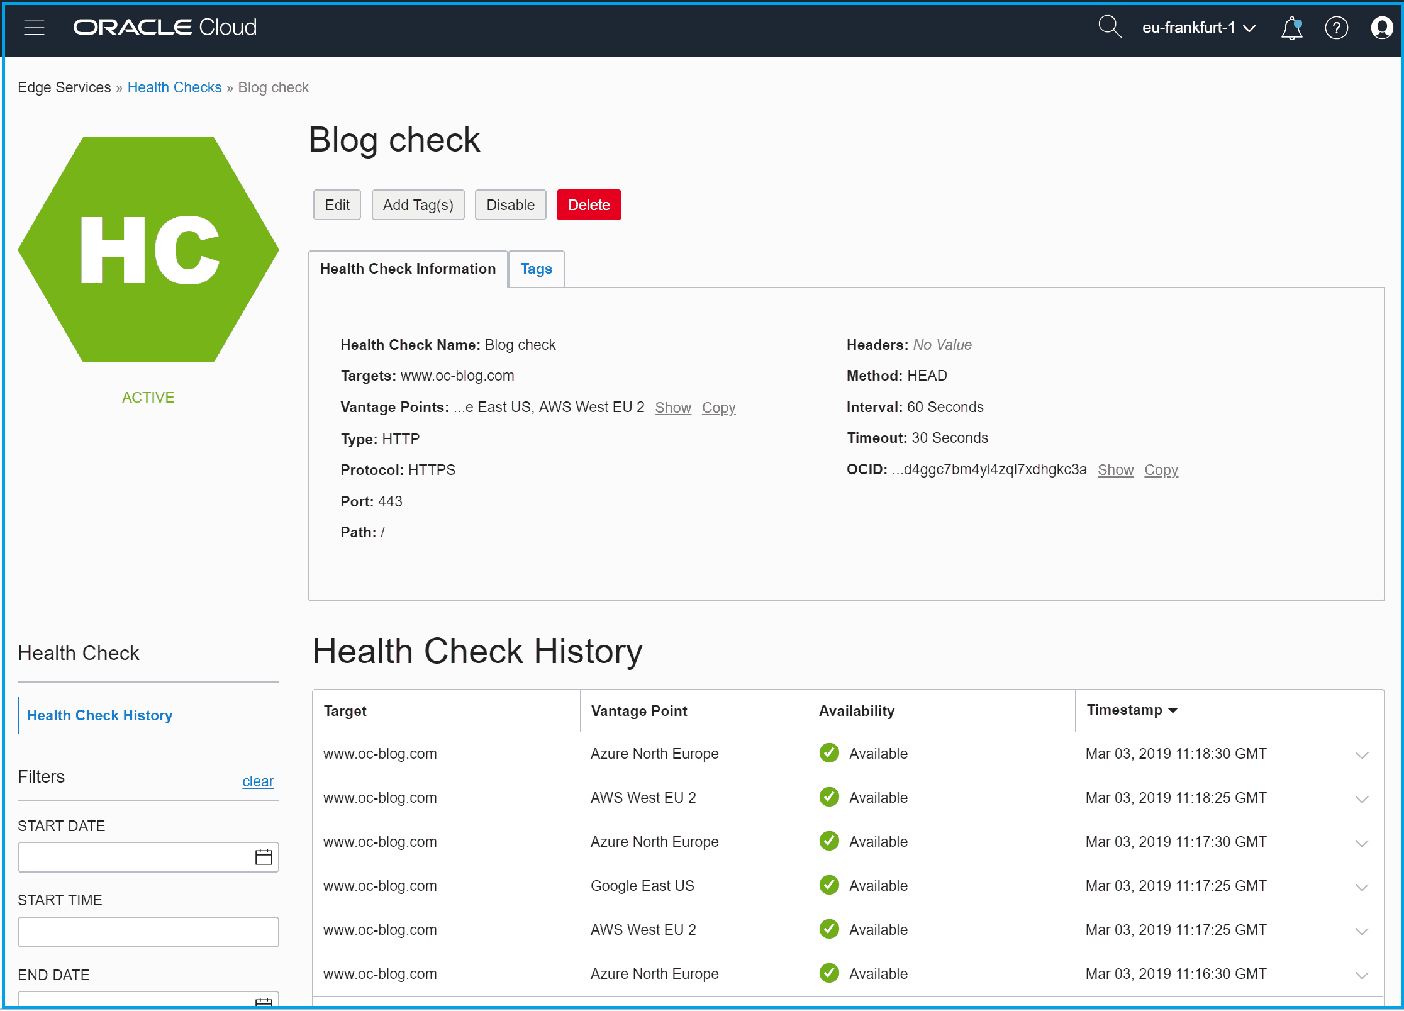Click the green check on first history row
Image resolution: width=1404 pixels, height=1011 pixels.
pos(829,753)
